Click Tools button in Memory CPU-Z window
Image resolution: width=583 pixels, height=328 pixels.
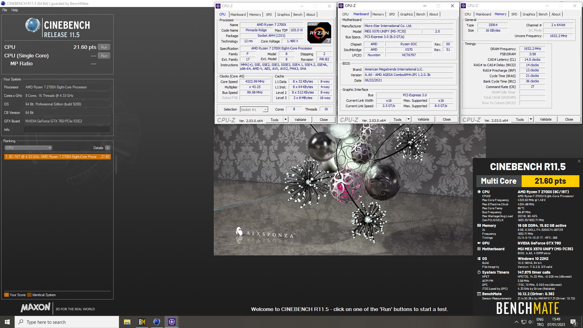(x=520, y=120)
